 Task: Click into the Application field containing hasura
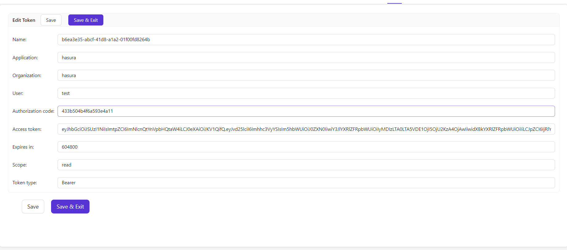[306, 58]
